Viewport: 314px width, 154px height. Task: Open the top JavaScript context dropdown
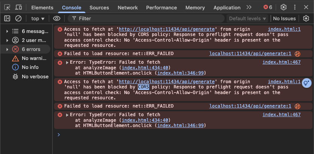pos(38,18)
